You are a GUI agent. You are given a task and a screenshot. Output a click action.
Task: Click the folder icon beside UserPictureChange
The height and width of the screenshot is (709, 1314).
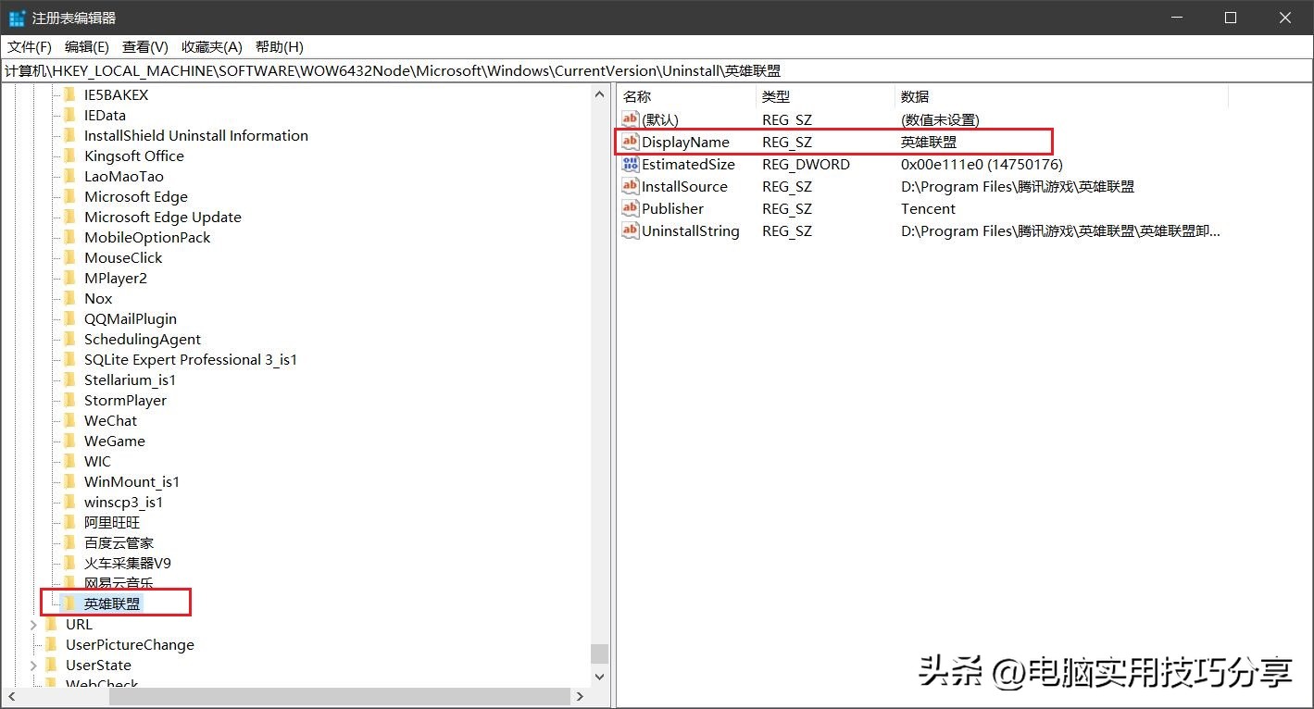[51, 644]
